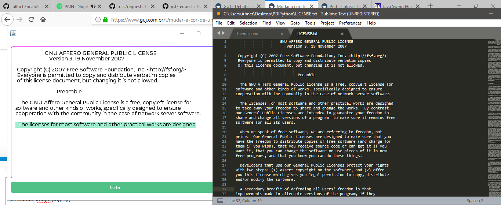Click the green padlock security icon
The image size is (501, 205).
pos(105,20)
